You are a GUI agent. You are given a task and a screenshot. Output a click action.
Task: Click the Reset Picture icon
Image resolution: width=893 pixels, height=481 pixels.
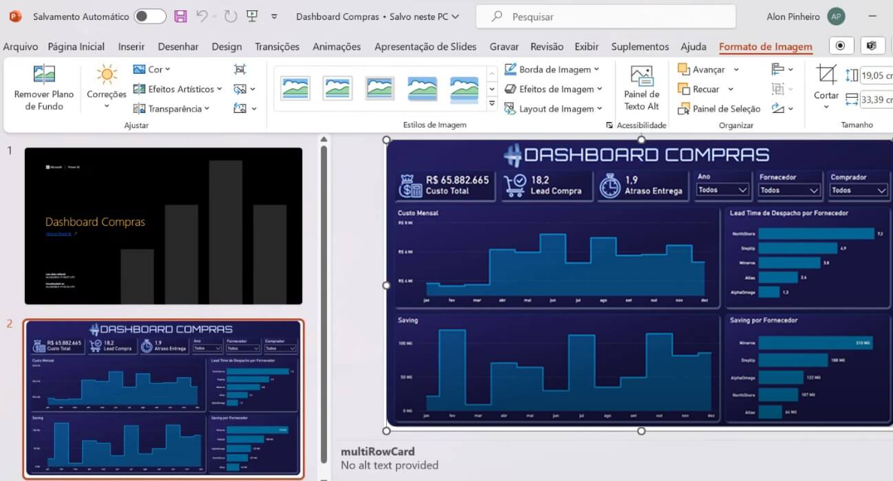240,108
